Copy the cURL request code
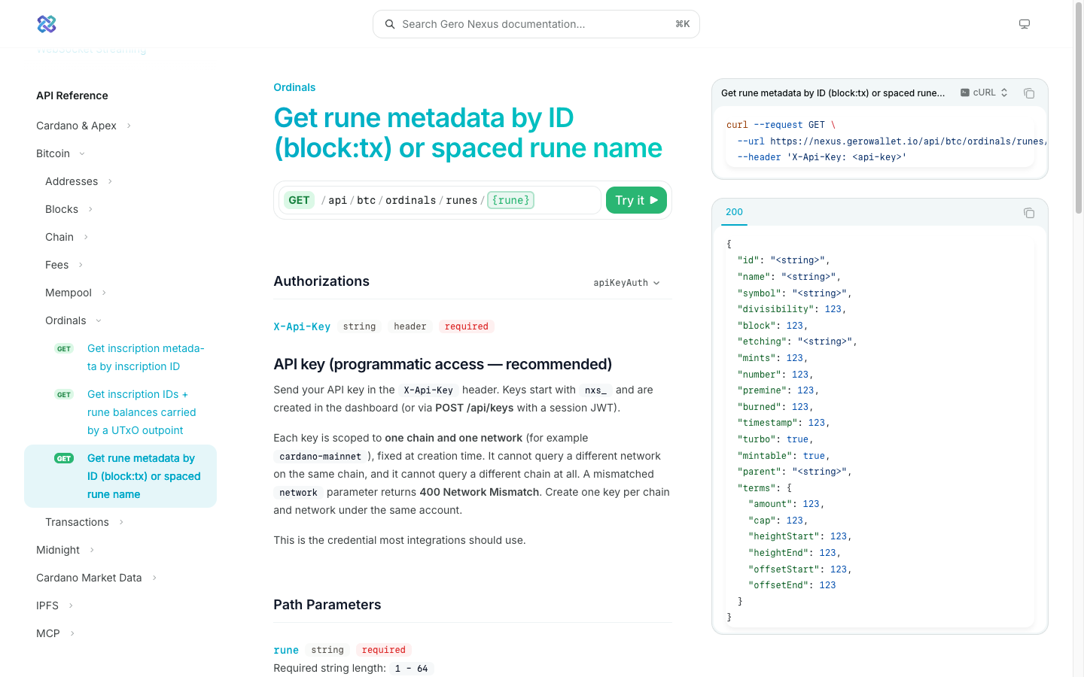Viewport: 1084px width, 677px height. (x=1029, y=93)
